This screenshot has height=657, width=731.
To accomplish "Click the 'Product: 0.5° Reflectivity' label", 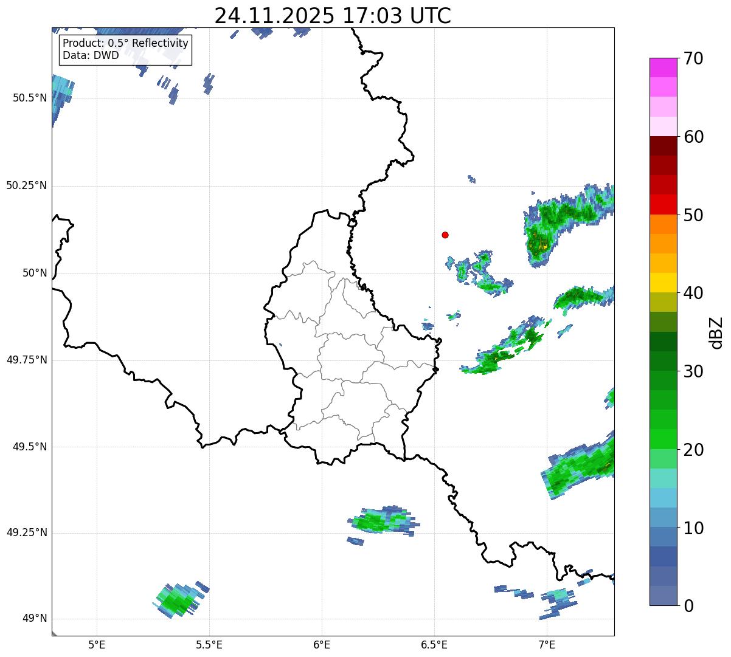I will click(x=125, y=44).
